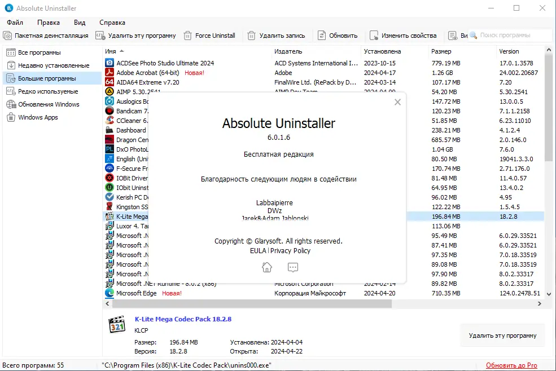556x371 pixels.
Task: Select the 'AIDA64 Extreme v7.20' row
Action: pos(324,82)
